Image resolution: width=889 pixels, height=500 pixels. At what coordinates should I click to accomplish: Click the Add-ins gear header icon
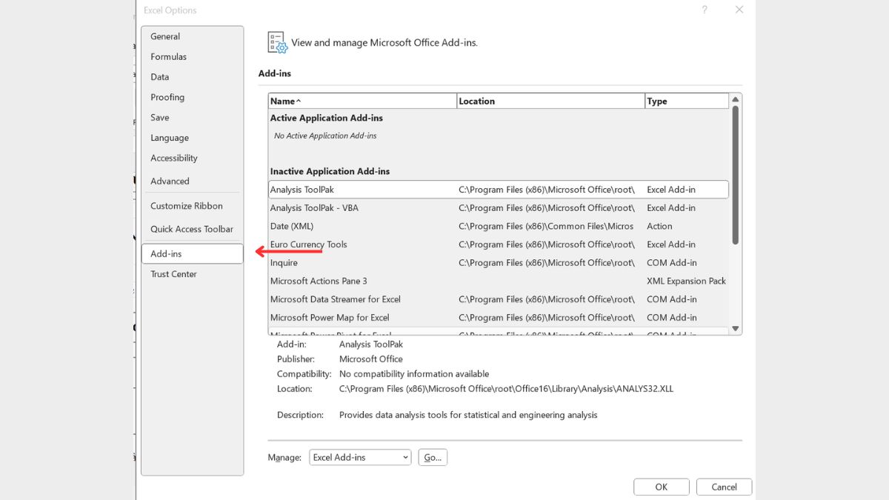pos(277,42)
